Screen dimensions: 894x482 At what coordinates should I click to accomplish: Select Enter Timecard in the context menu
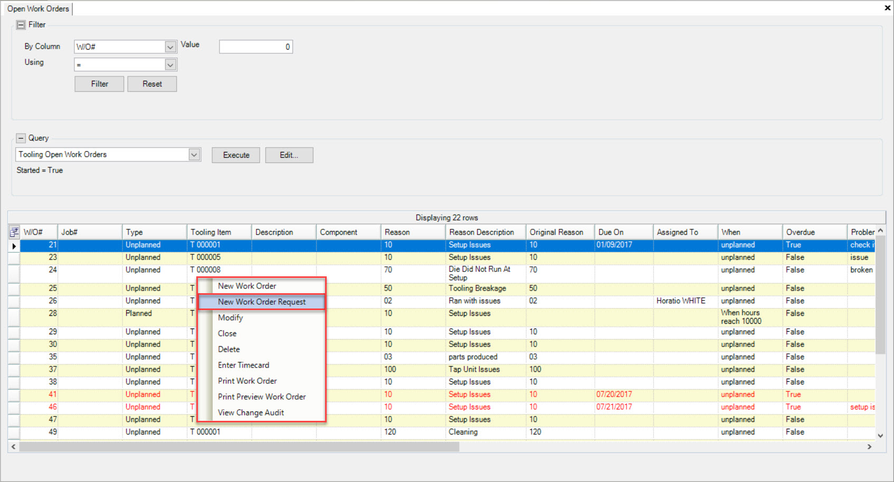point(262,365)
